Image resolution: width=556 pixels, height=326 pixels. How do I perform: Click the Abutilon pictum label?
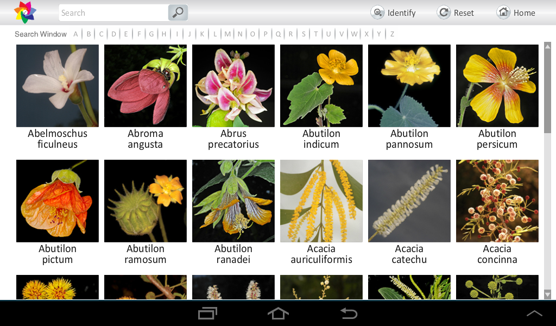[x=58, y=254]
